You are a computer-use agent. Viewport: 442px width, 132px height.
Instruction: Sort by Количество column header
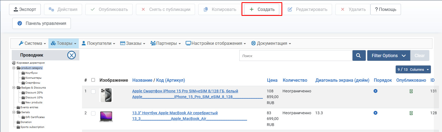point(295,80)
